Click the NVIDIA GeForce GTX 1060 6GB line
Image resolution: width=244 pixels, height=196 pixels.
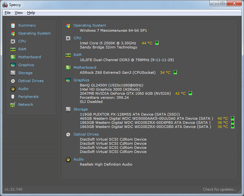[125, 94]
